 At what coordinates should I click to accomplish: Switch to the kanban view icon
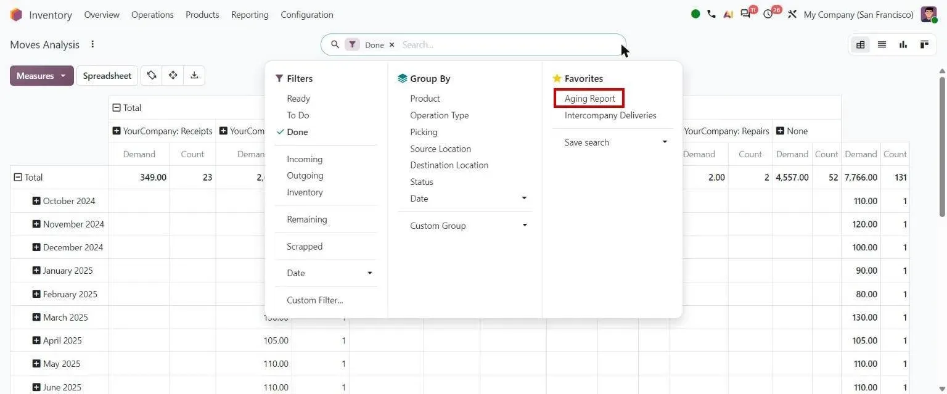[924, 44]
